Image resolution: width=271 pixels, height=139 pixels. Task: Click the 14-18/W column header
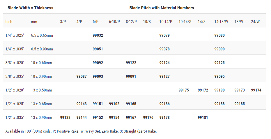click(x=221, y=22)
